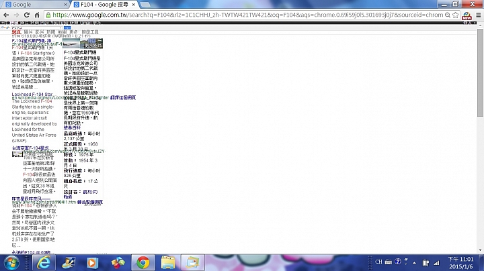
Task: Open a new tab button
Action: (x=145, y=5)
